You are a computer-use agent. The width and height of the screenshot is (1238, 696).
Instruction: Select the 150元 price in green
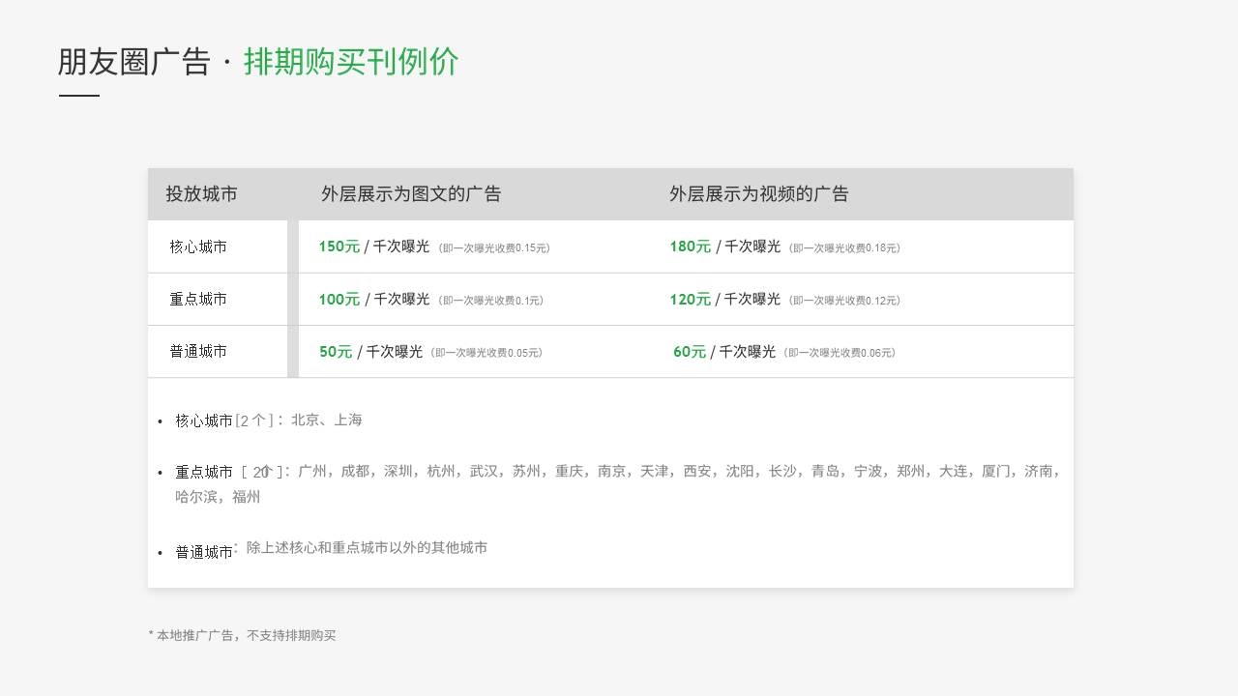point(339,246)
